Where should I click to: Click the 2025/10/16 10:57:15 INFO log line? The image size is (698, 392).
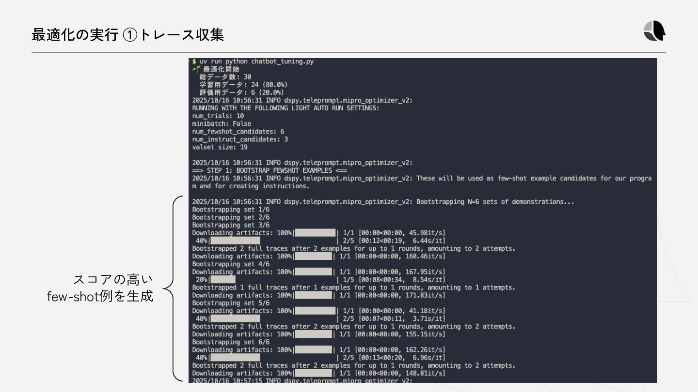point(302,380)
